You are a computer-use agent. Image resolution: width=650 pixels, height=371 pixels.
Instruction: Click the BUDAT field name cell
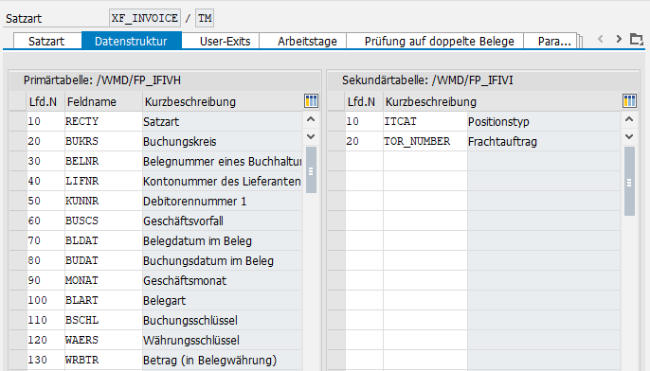(102, 260)
